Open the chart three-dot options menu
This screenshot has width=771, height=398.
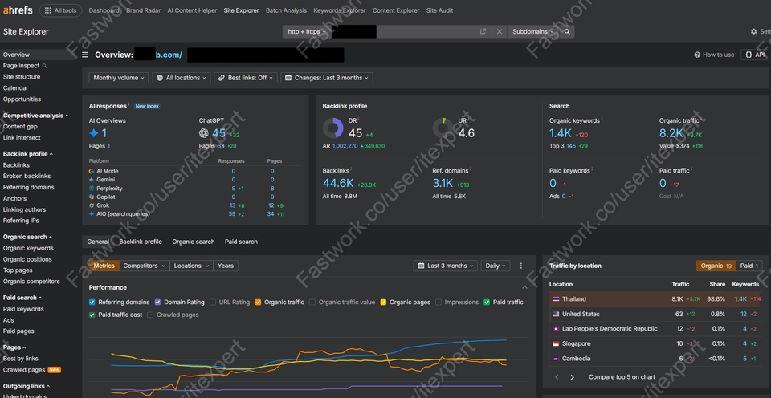520,266
